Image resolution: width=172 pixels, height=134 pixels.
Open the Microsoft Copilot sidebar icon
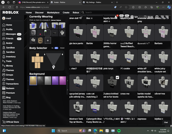click(x=169, y=7)
